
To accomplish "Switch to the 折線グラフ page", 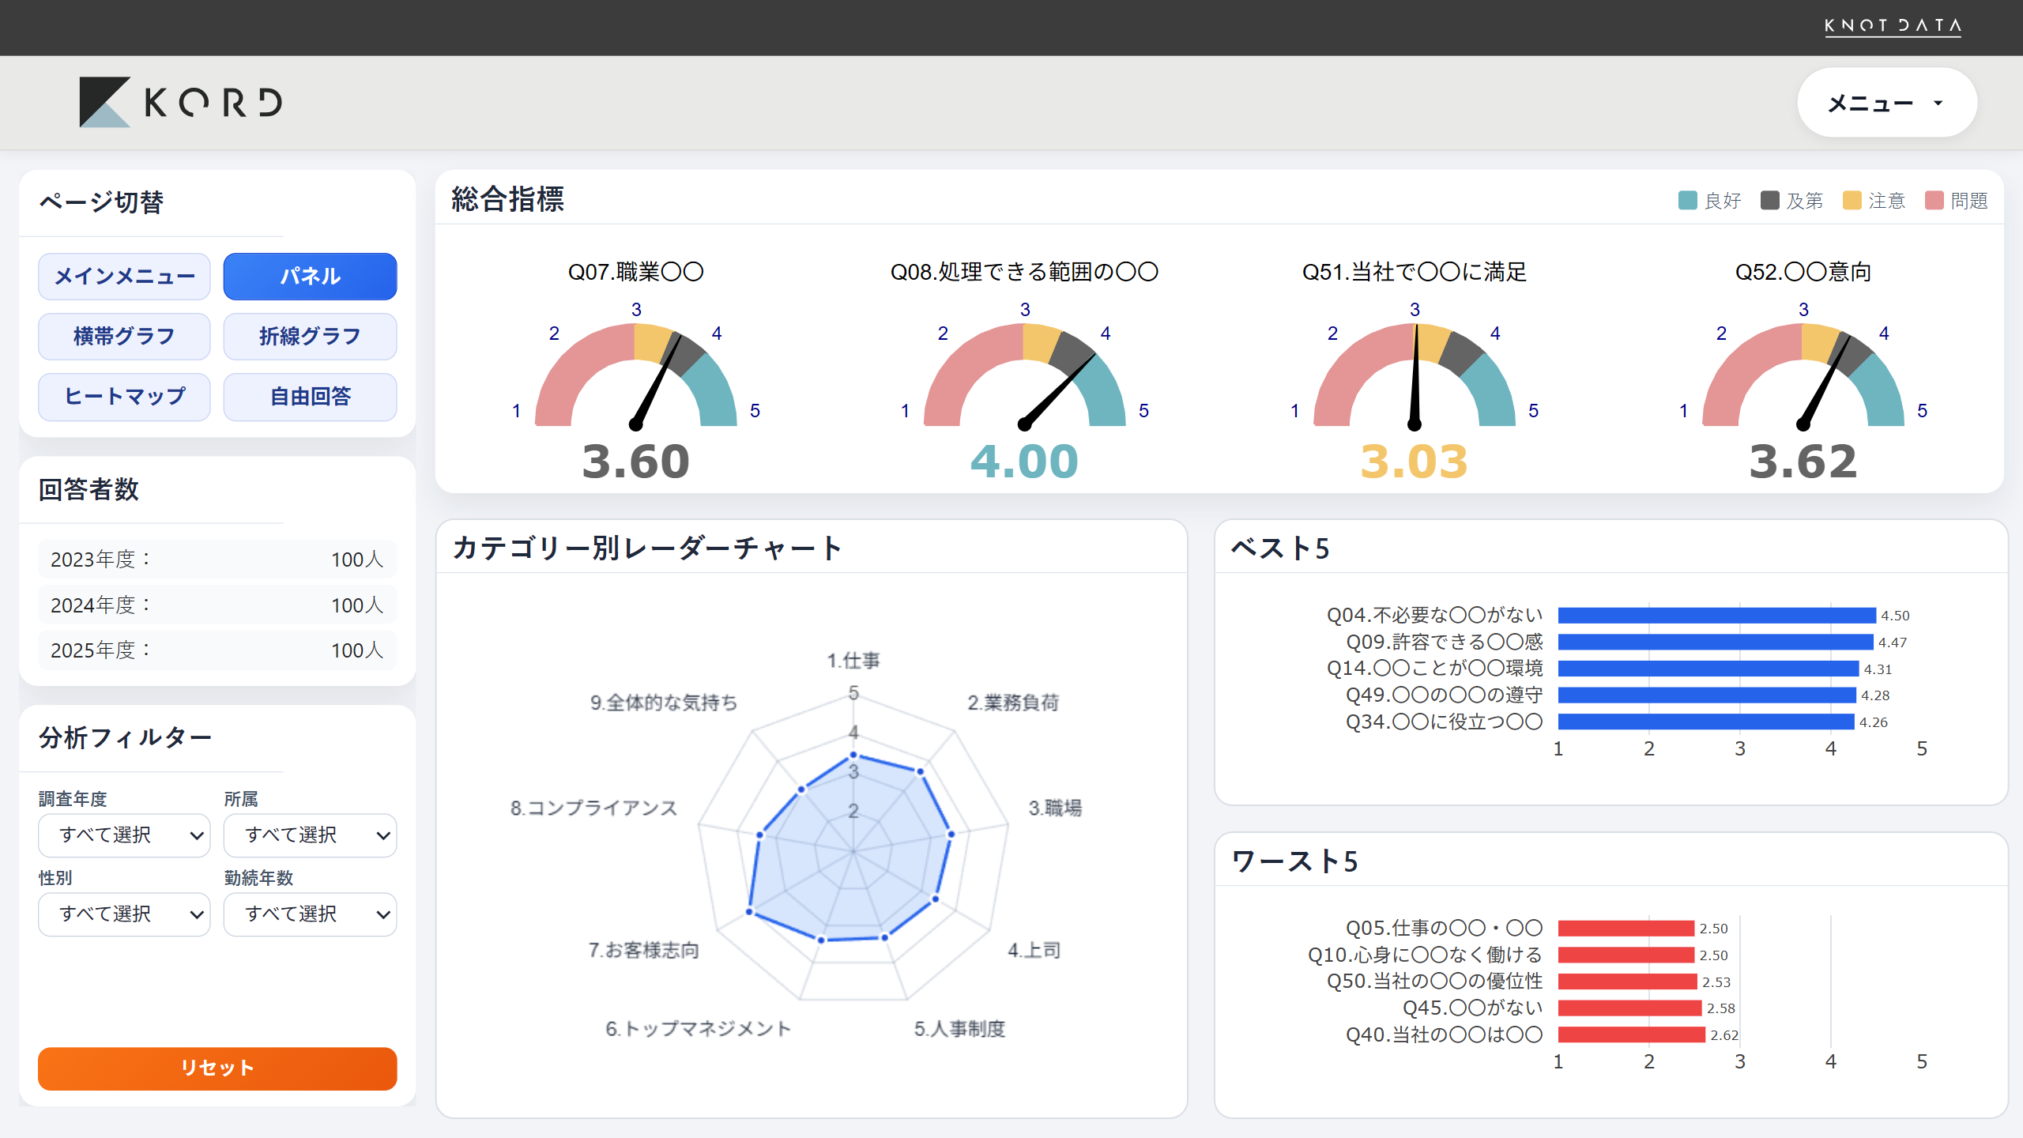I will (310, 336).
